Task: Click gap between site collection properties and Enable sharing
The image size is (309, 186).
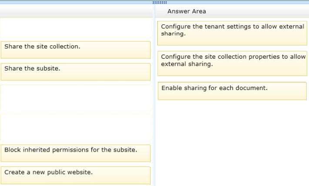Action: 232,79
